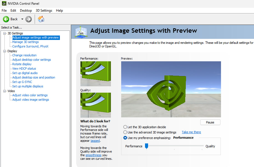Click the Adjust Image Settings header icon

[x=81, y=32]
